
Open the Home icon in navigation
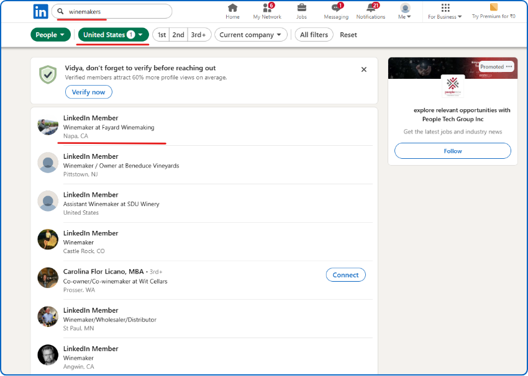(232, 7)
